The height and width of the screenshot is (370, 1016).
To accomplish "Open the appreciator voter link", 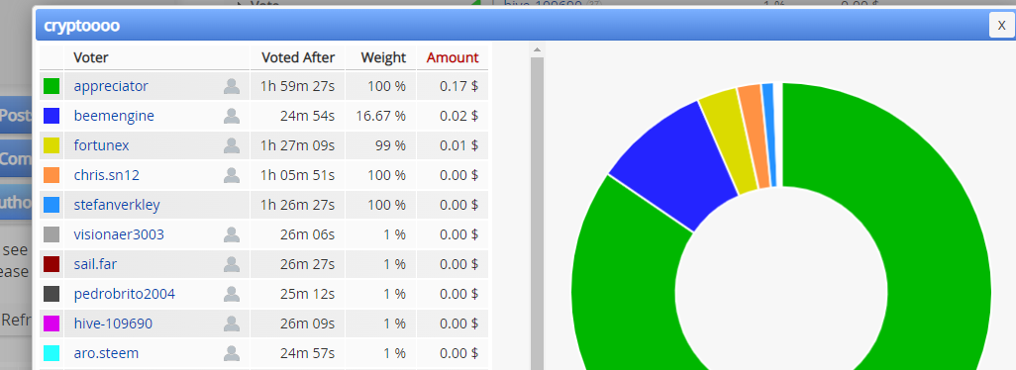I will [x=111, y=86].
